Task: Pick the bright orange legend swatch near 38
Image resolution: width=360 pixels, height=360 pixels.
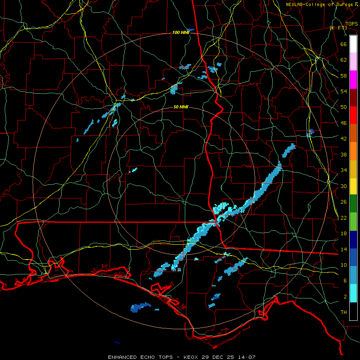Action: point(353,151)
